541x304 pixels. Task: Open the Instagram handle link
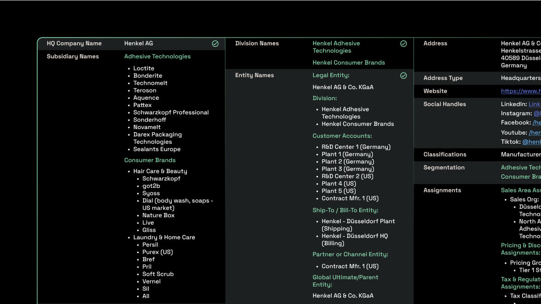537,113
